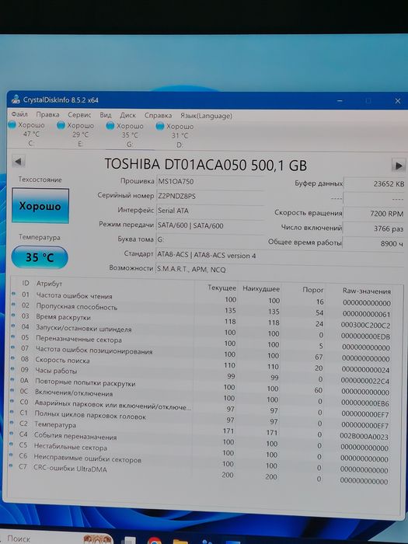Click the Буфер данных value 23652 KB

375,184
